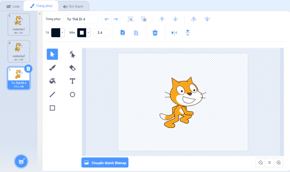Select the Reshape tool
This screenshot has height=172, width=290.
pos(72,54)
